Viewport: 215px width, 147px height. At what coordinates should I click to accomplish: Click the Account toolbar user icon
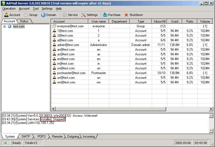click(6, 15)
